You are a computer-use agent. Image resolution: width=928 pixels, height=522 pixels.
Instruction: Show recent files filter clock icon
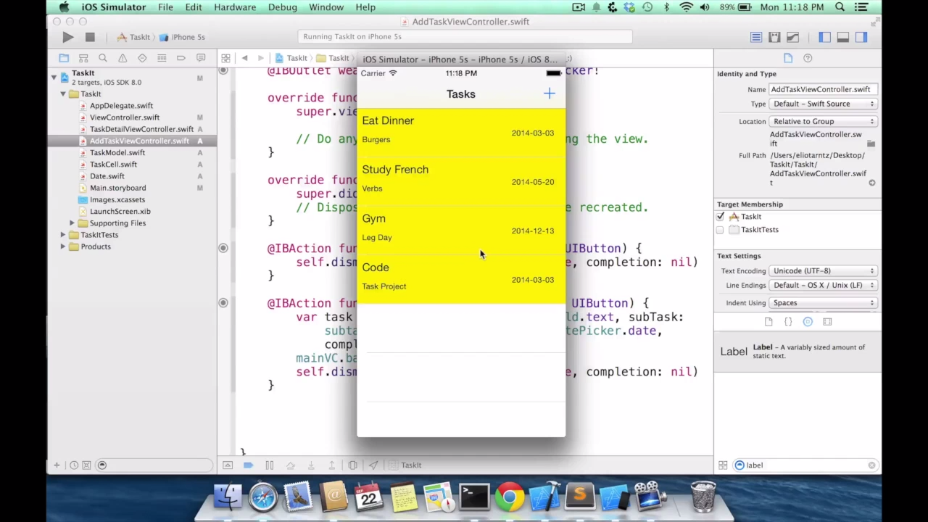point(74,465)
